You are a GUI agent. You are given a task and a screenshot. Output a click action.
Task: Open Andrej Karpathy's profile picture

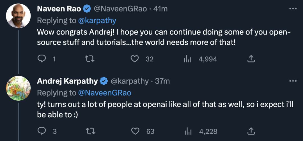tap(18, 88)
